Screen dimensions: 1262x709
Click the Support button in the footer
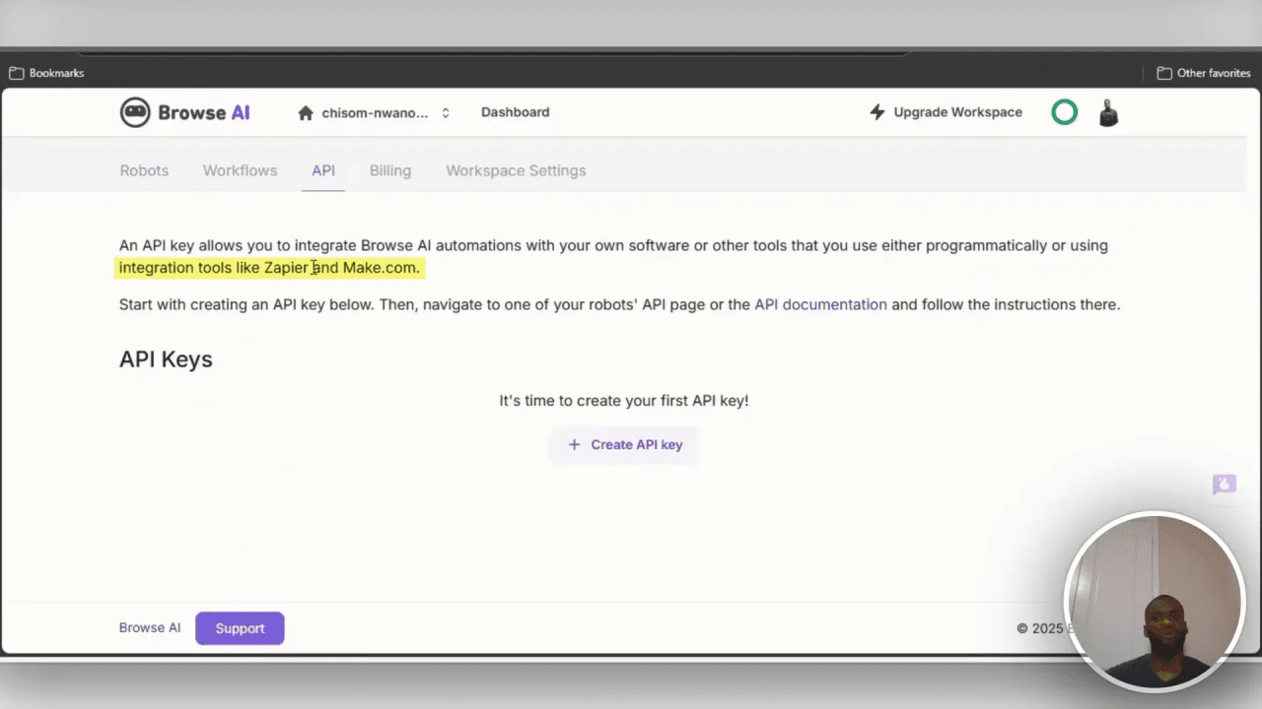coord(240,627)
